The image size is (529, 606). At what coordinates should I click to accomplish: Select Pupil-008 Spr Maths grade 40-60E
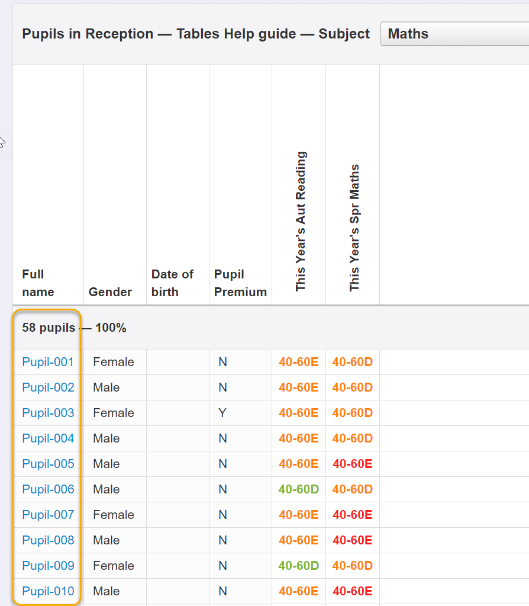(x=353, y=541)
